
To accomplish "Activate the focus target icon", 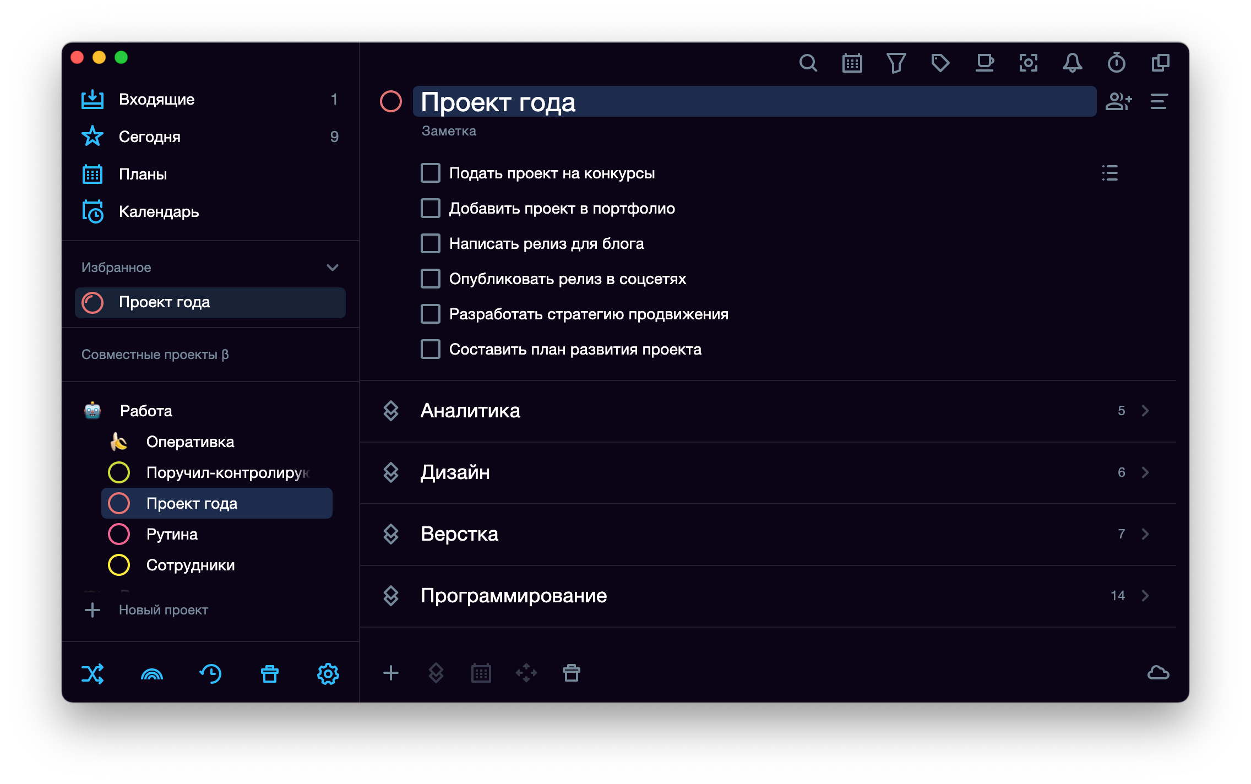I will point(1028,63).
